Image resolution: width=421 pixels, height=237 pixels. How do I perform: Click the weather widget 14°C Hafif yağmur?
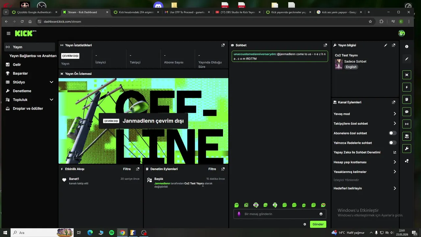pyautogui.click(x=348, y=233)
